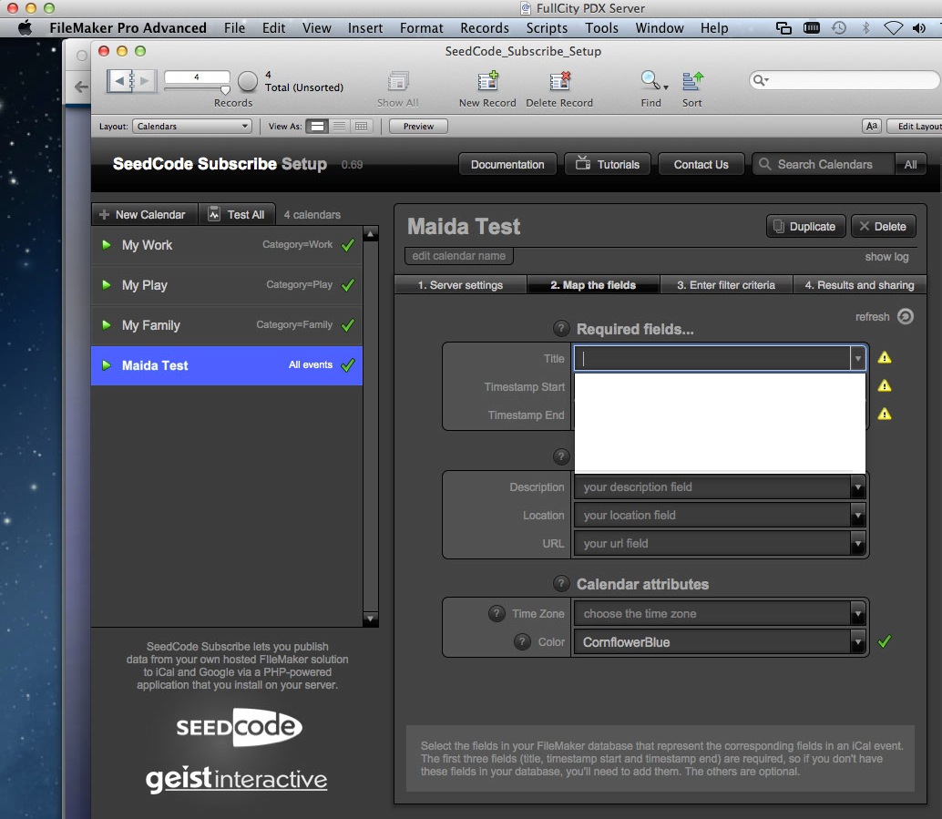Click help icon beside Color
Screen dimensions: 942x819
(522, 641)
